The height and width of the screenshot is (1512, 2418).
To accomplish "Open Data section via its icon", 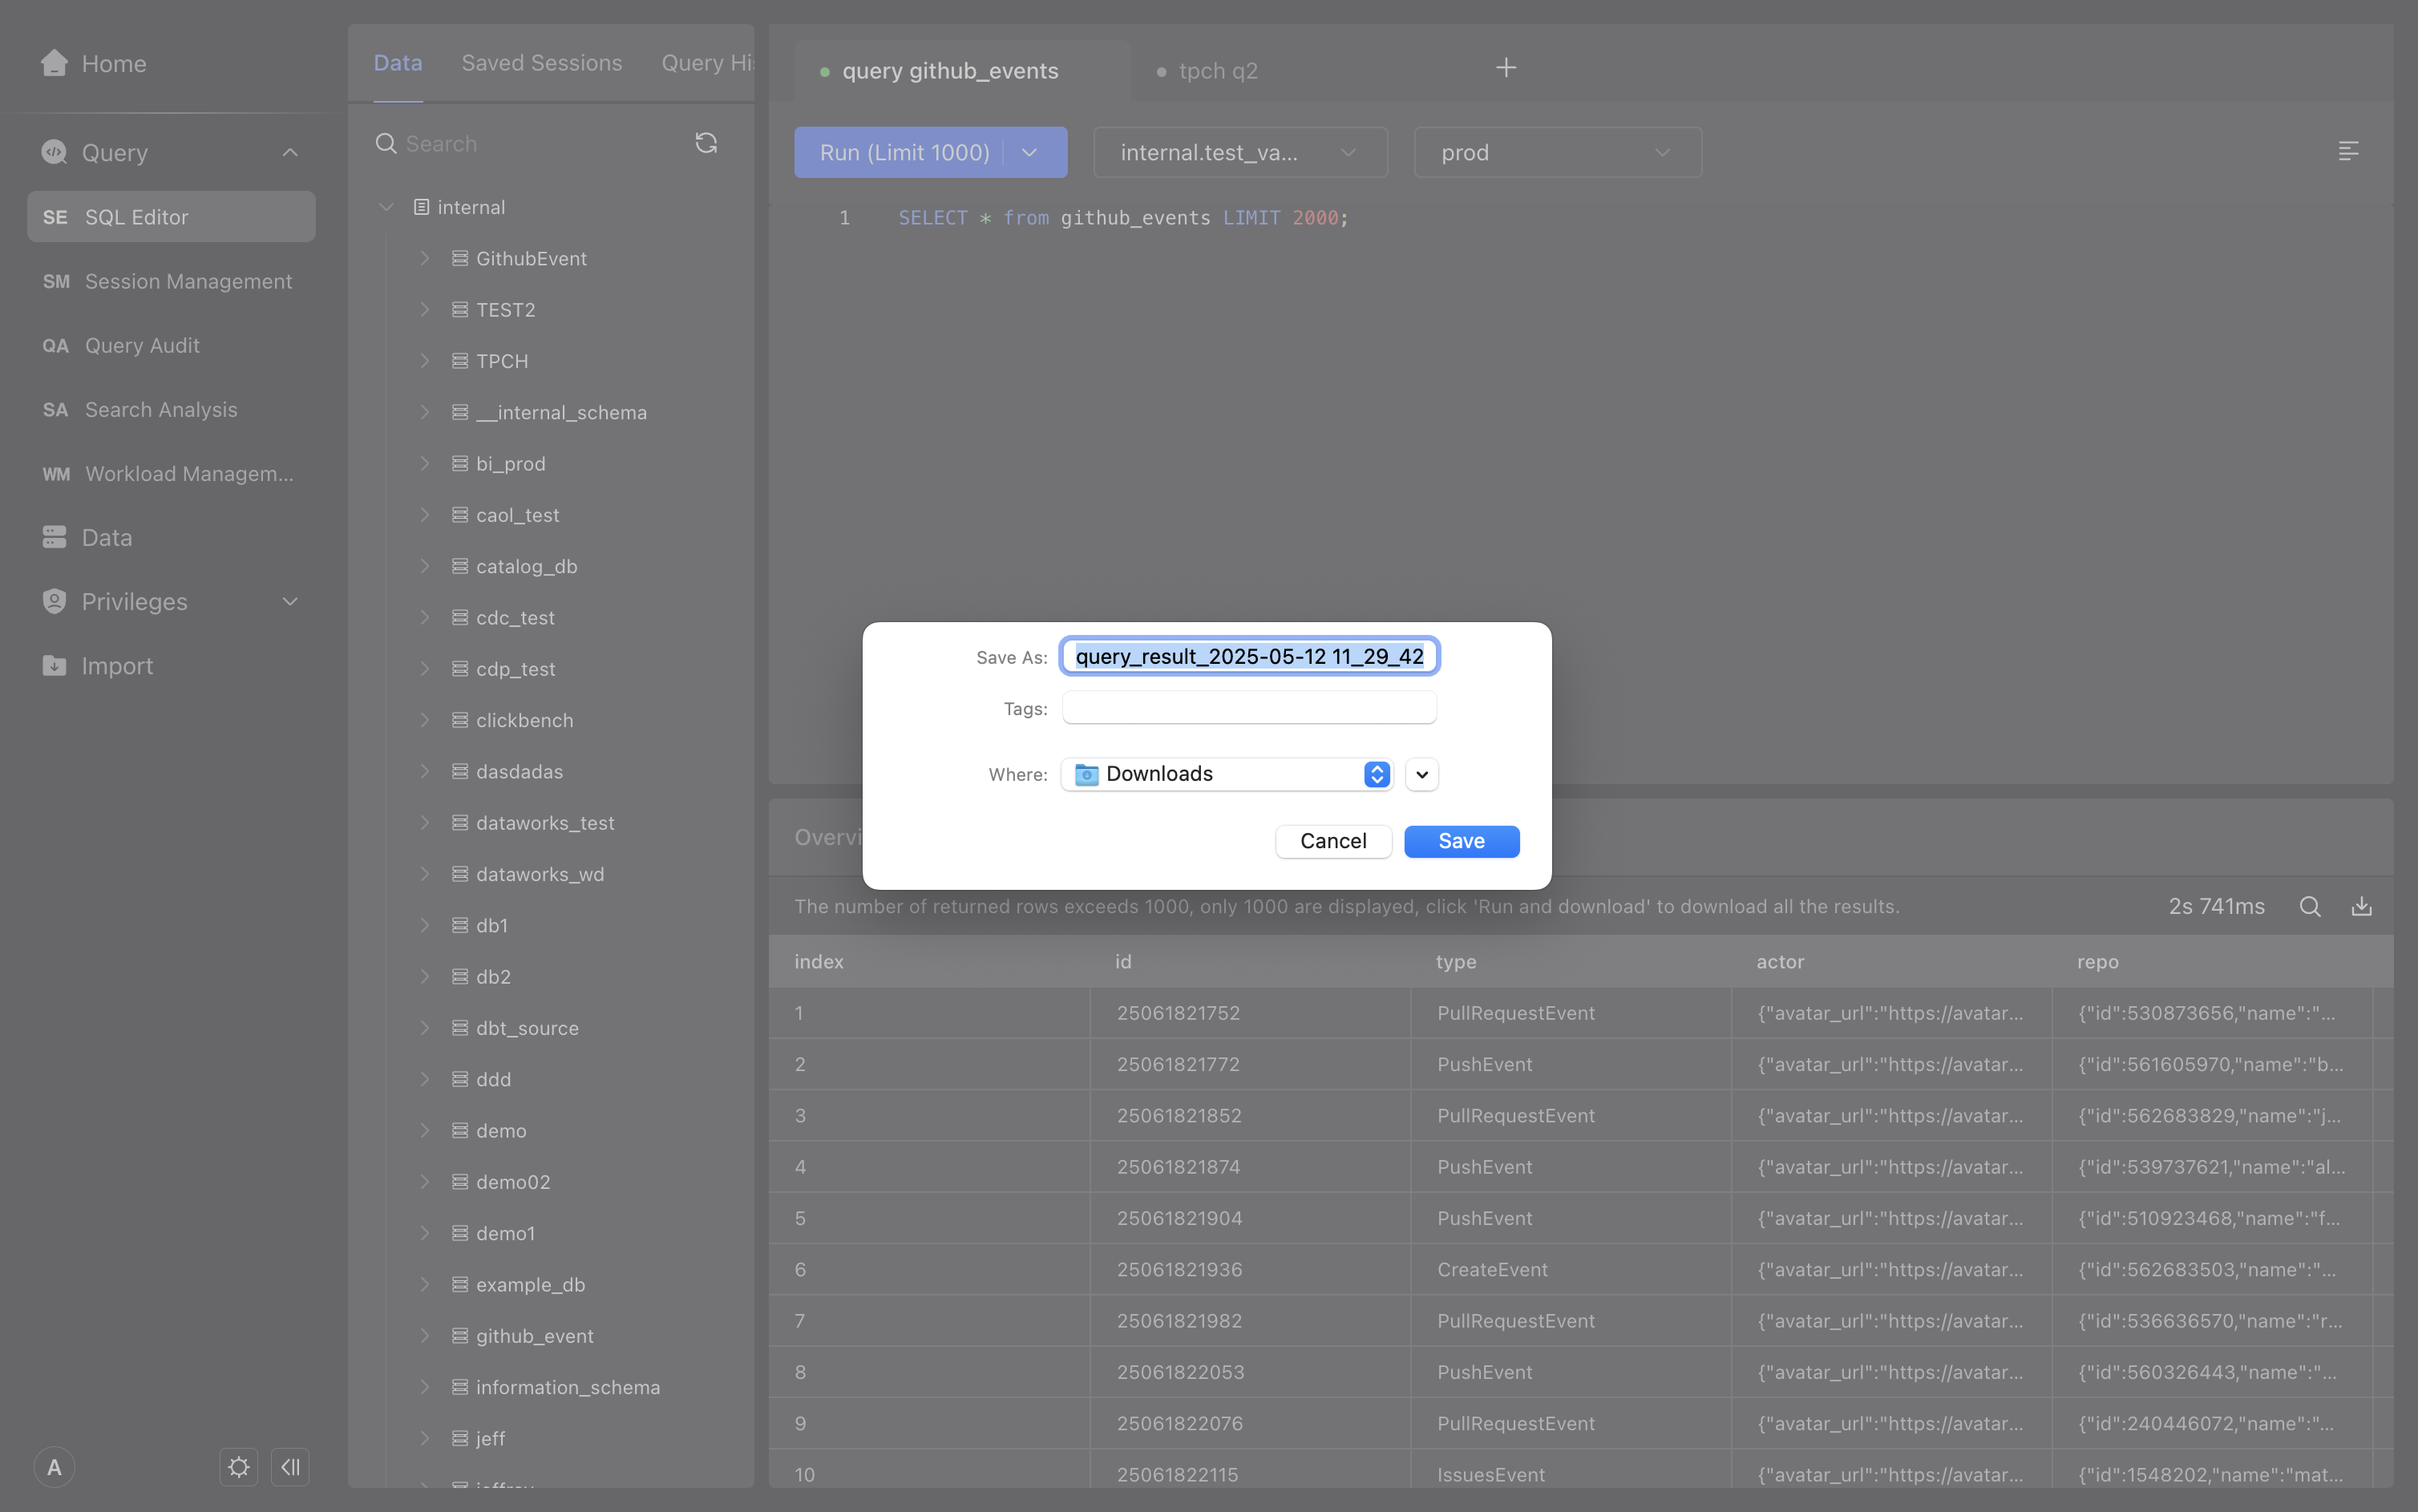I will tap(54, 537).
